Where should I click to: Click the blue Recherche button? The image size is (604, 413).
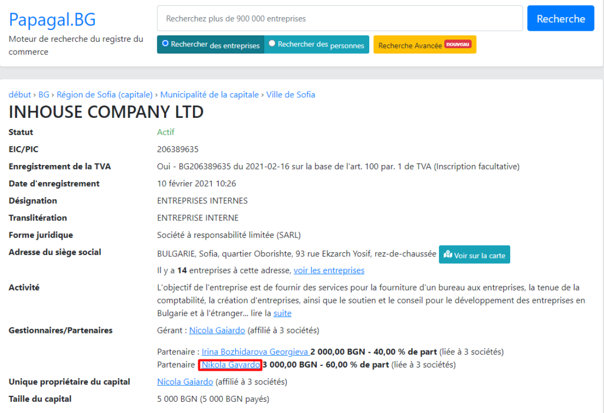pyautogui.click(x=560, y=18)
